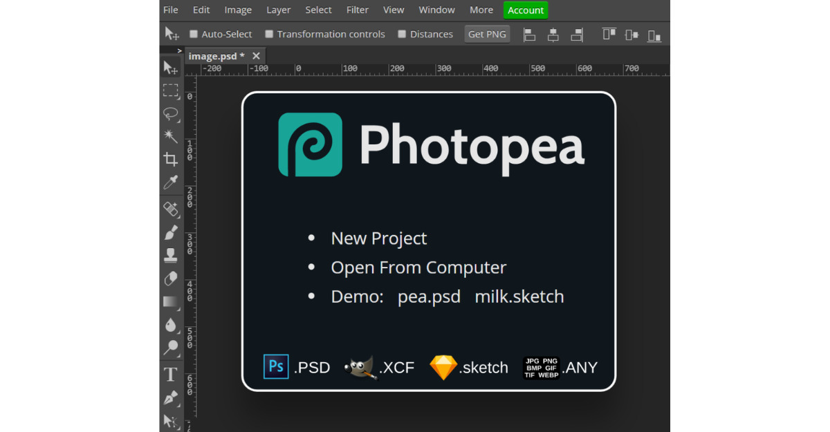Image resolution: width=830 pixels, height=432 pixels.
Task: Select the Rectangle Select marquee tool
Action: click(171, 91)
